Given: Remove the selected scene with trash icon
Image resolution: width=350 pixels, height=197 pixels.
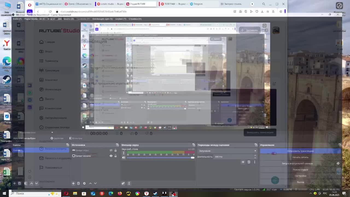Looking at the screenshot, I should point(19,183).
